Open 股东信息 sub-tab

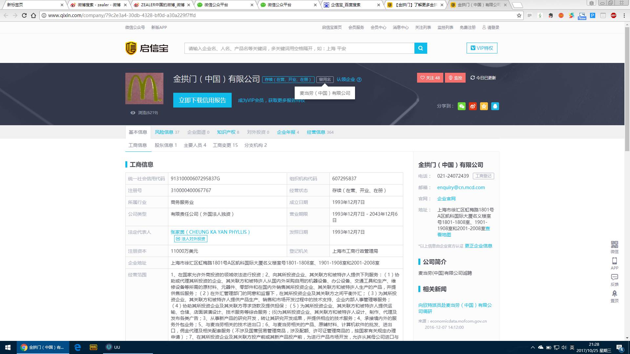[x=166, y=145]
